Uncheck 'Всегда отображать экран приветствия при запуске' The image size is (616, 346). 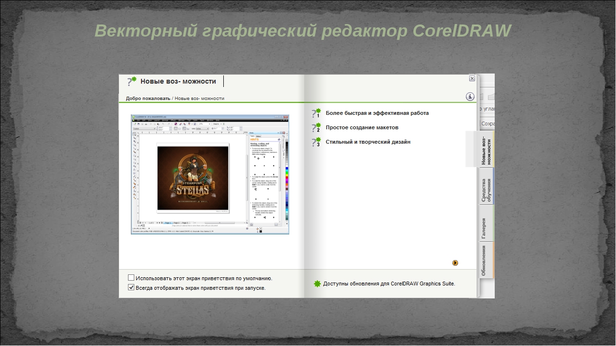point(131,287)
